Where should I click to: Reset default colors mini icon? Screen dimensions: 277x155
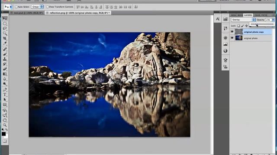[x=3, y=130]
